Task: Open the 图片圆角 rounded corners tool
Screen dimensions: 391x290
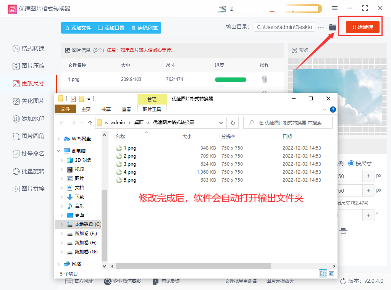Action: pyautogui.click(x=28, y=136)
